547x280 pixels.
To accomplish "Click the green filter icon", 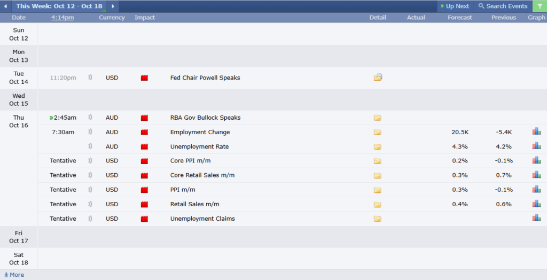I will coord(540,6).
